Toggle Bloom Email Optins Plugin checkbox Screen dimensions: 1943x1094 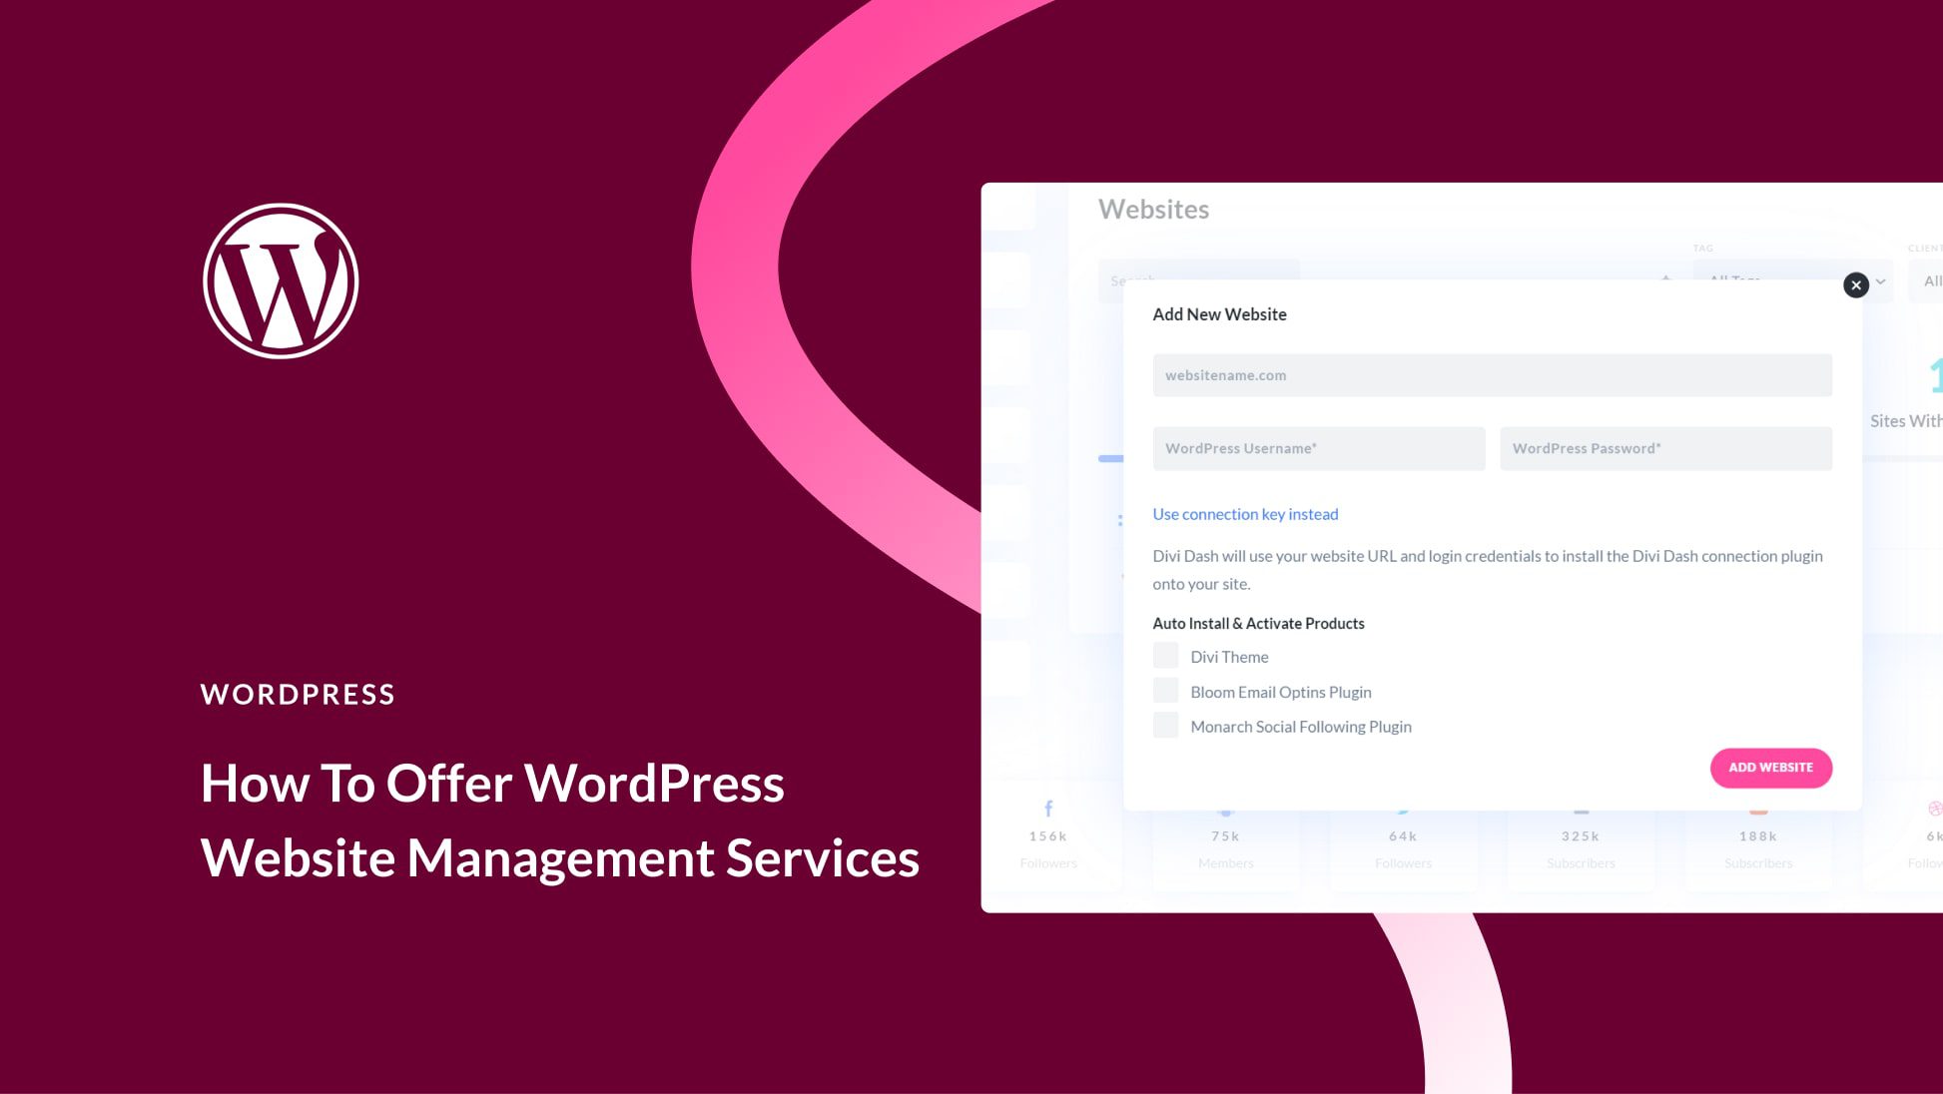(1165, 691)
